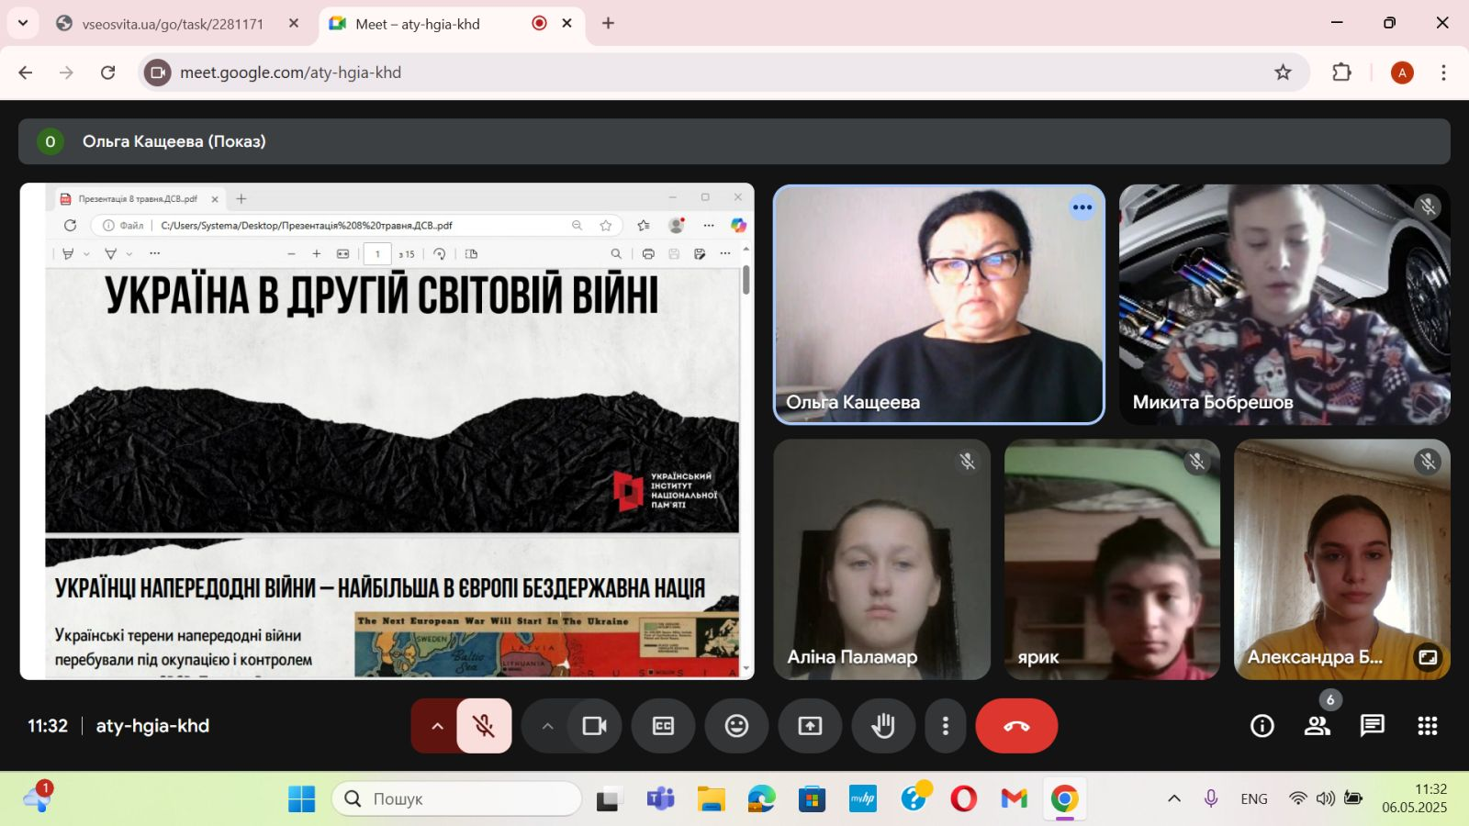
Task: Click the Present now share screen icon
Action: (810, 726)
